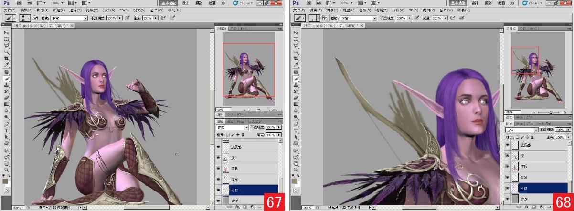Toggle visibility of 弓箭 layer in right window
The image size is (574, 211).
[x=508, y=189]
